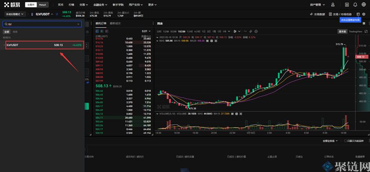The height and width of the screenshot is (172, 370).
Task: Open the 0.01 price precision dropdown
Action: point(146,31)
